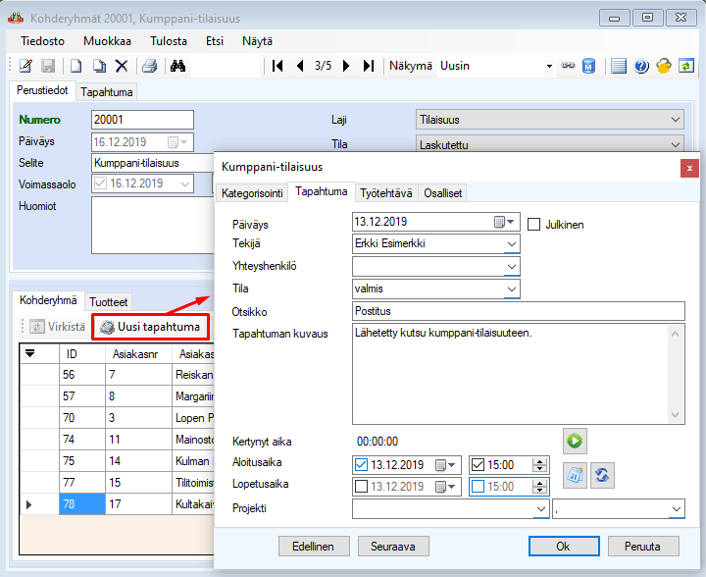
Task: Open calendar picker for Lopetusaika date
Action: click(445, 487)
